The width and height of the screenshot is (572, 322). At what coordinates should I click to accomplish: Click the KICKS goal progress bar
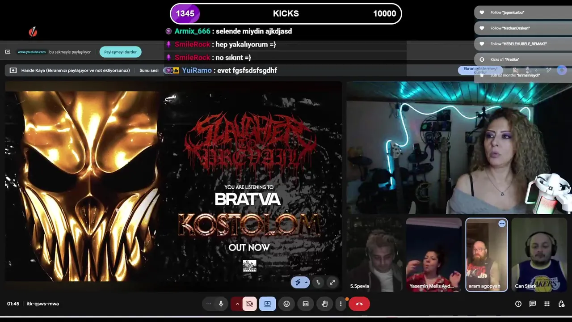[x=286, y=13]
